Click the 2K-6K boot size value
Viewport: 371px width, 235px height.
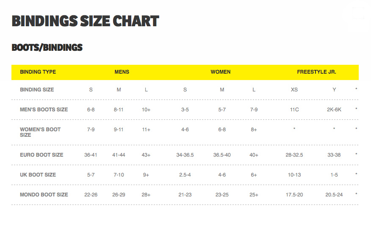334,110
